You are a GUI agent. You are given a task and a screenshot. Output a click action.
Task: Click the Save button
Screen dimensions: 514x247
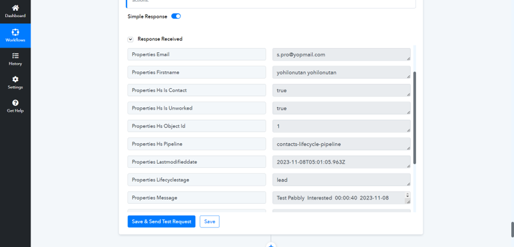point(209,221)
